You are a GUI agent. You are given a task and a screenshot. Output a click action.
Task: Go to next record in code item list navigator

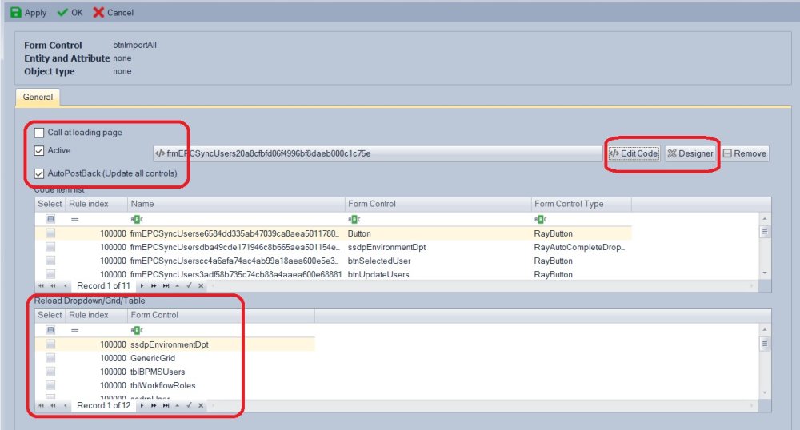(142, 286)
